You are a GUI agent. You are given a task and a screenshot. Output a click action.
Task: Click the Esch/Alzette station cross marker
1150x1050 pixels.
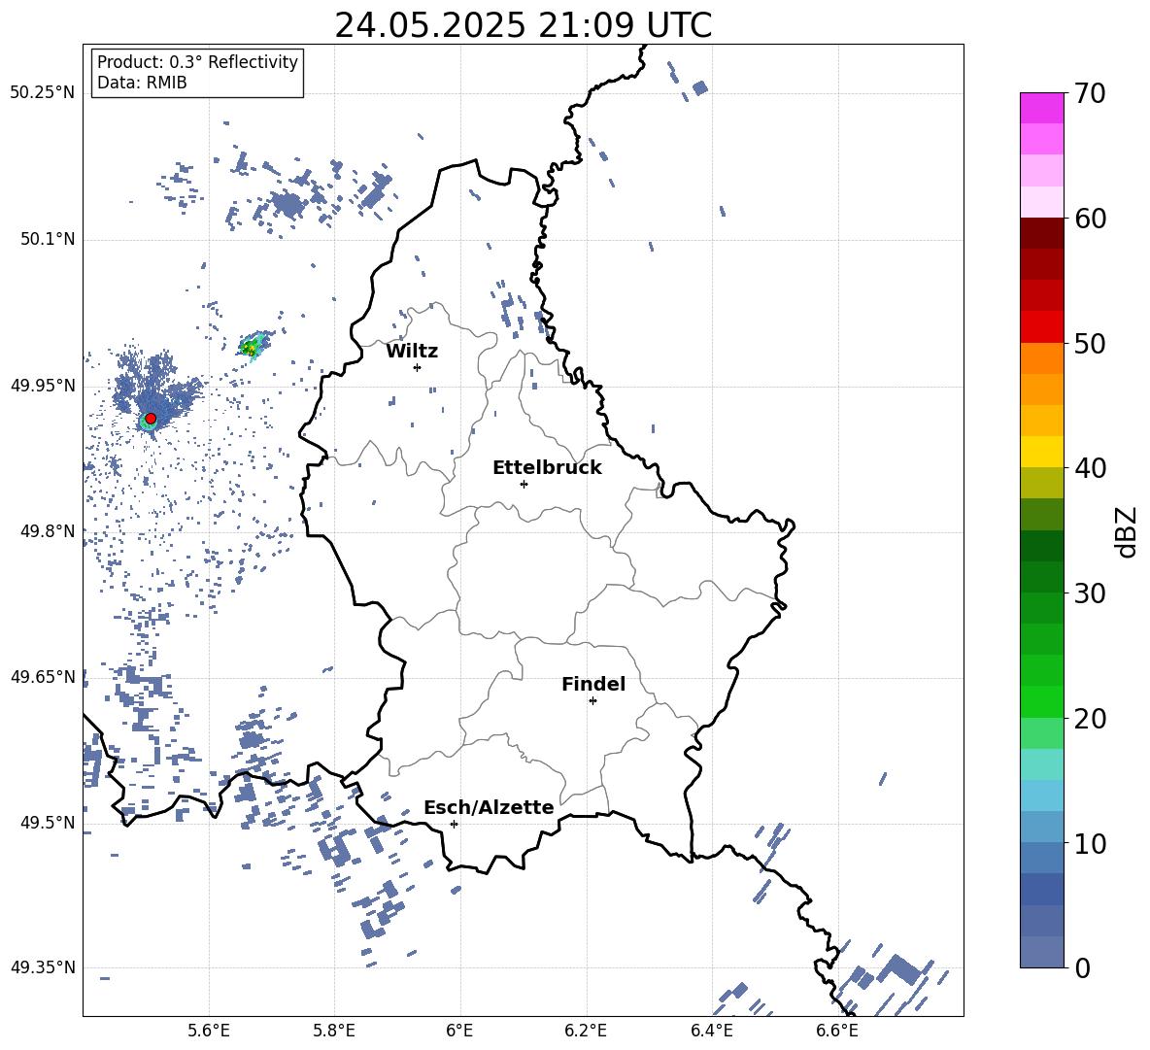point(454,824)
